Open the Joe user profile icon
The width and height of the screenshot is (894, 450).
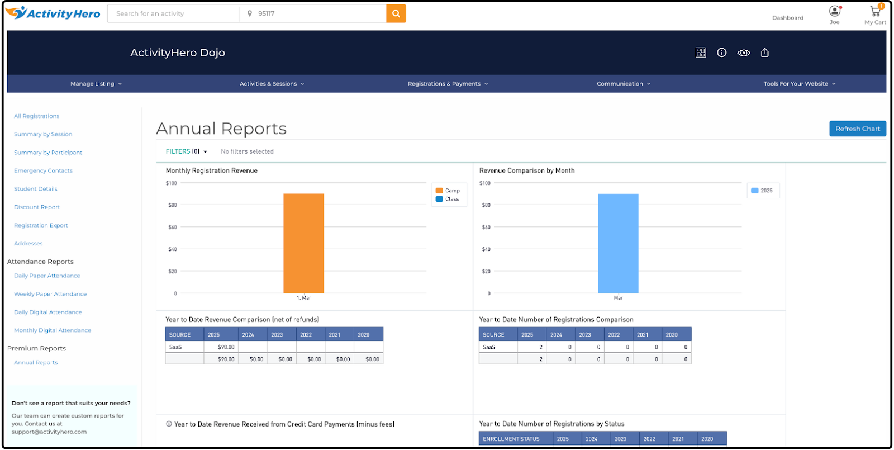click(835, 11)
